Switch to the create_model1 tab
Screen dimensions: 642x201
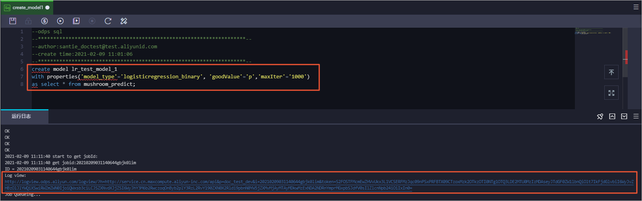(27, 8)
